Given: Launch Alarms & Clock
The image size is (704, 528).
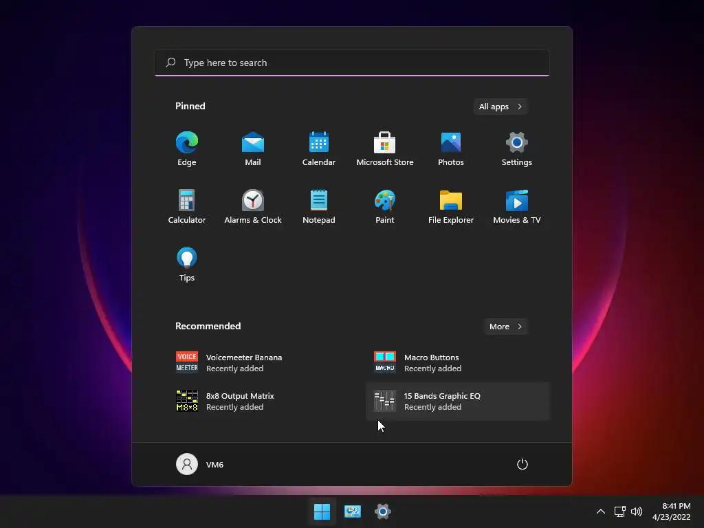Looking at the screenshot, I should pyautogui.click(x=253, y=206).
